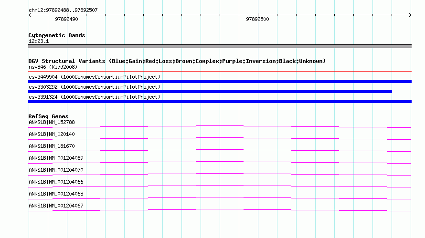
Task: Click the ANKS1B|NM_001204070 transcript label
Action: tap(56, 170)
